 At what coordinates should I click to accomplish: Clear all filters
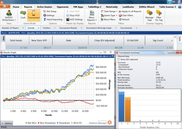pos(126,15)
